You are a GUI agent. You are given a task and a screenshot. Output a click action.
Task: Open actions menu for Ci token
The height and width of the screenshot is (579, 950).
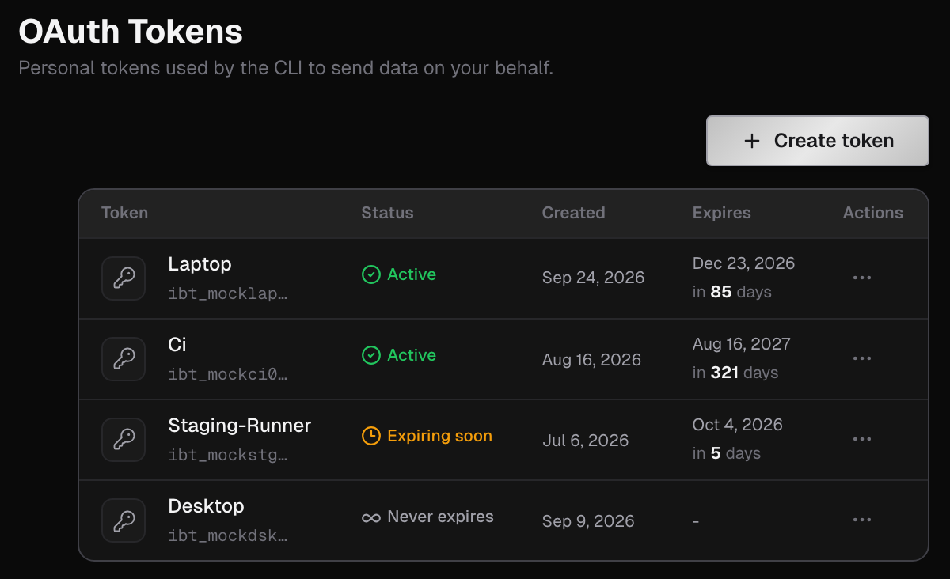tap(862, 358)
